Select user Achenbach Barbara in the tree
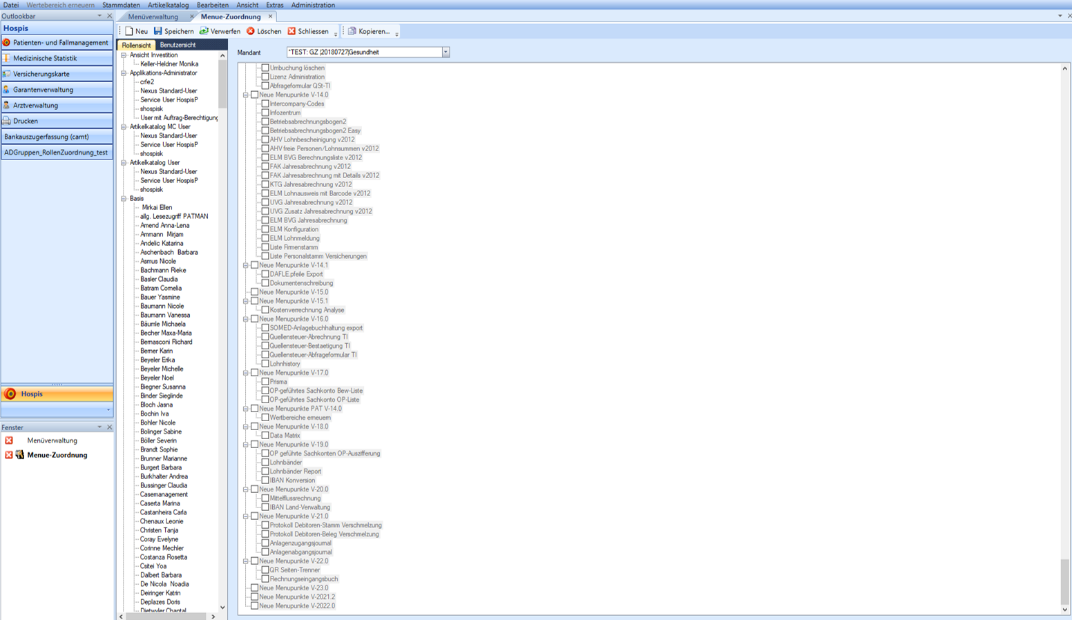The height and width of the screenshot is (620, 1072). [x=169, y=253]
